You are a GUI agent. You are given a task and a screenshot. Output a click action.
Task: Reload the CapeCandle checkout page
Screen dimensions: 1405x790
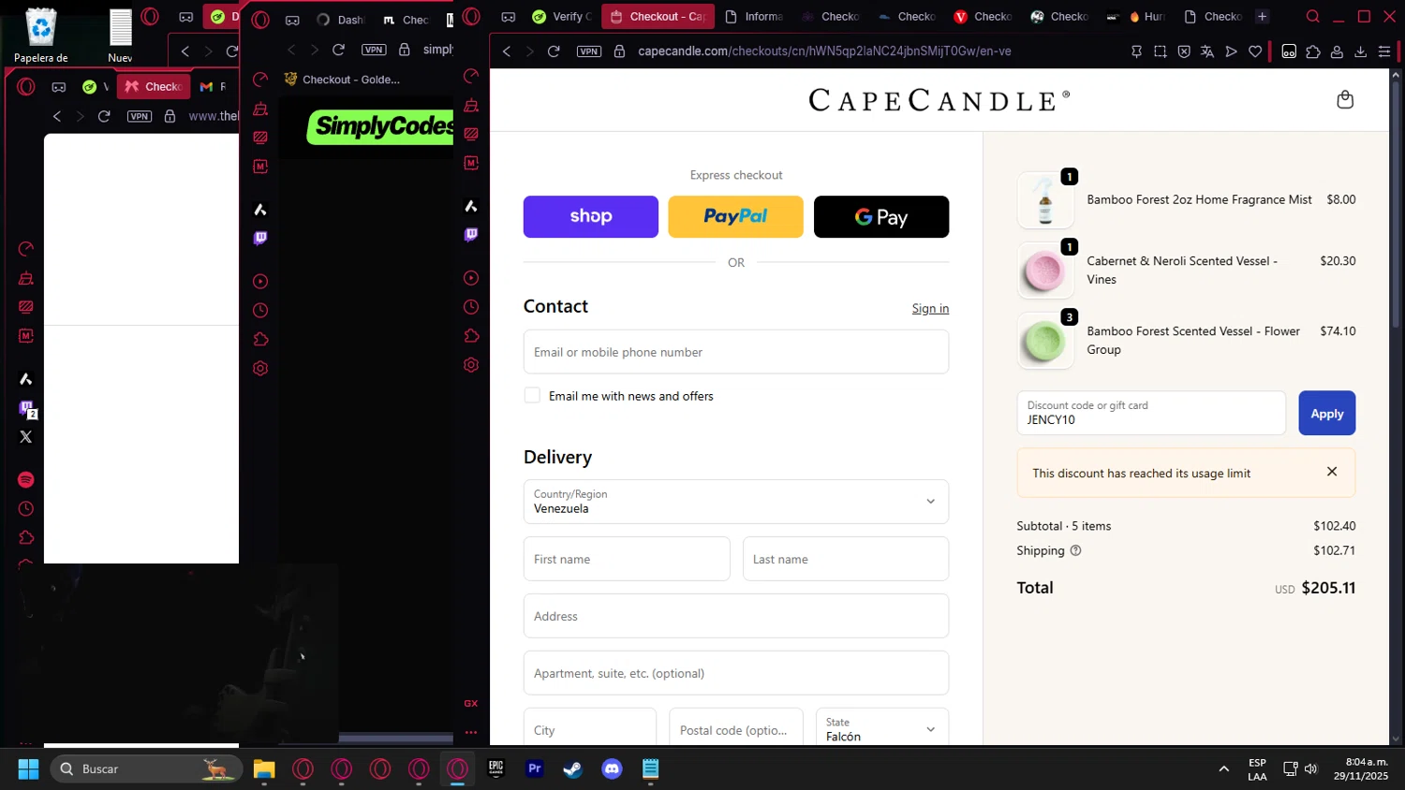tap(554, 51)
